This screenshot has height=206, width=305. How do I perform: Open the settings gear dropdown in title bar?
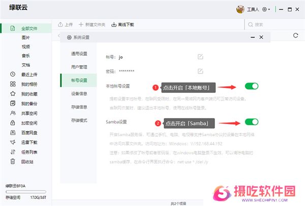(266, 9)
